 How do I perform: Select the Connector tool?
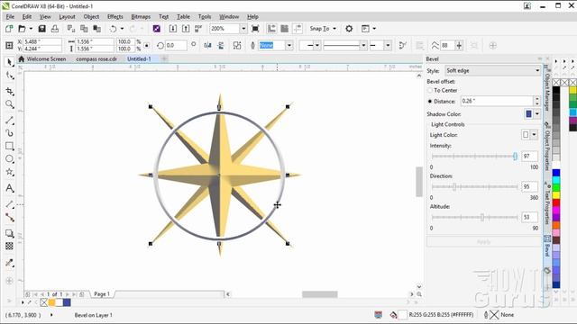(10, 218)
